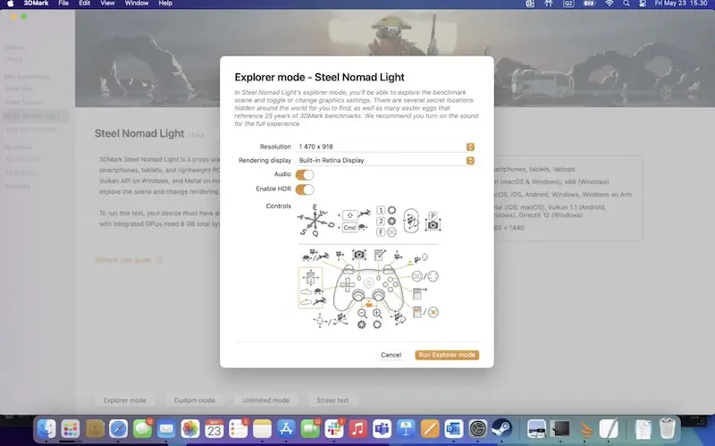This screenshot has height=446, width=715.
Task: Open Outlook from the dock
Action: (x=454, y=429)
